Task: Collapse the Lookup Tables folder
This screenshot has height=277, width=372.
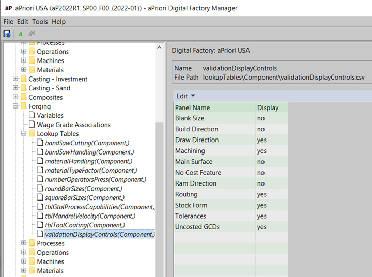Action: coord(23,134)
